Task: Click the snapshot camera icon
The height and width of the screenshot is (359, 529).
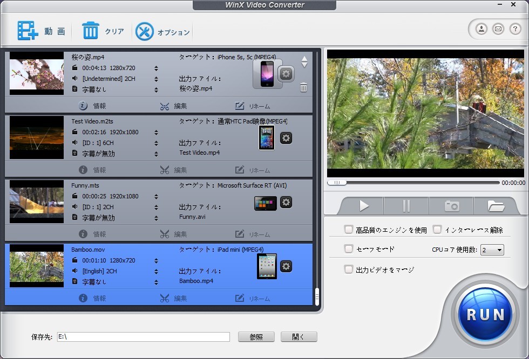Action: (x=451, y=206)
